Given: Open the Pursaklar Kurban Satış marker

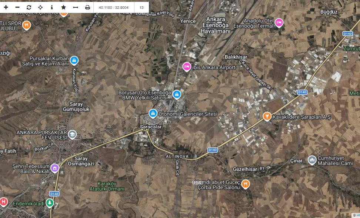Looking at the screenshot, I should 74,60.
